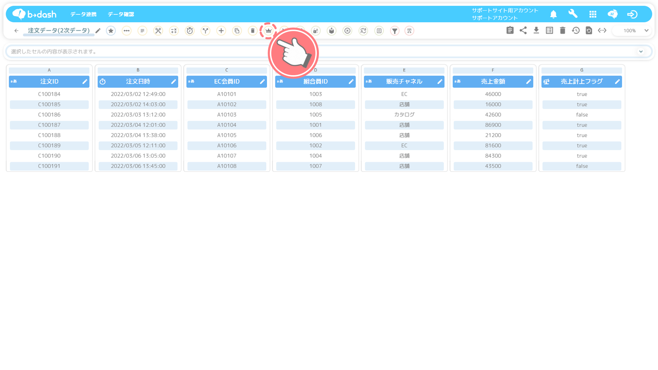658x370 pixels.
Task: Click the list view icon in right toolbar
Action: 550,30
